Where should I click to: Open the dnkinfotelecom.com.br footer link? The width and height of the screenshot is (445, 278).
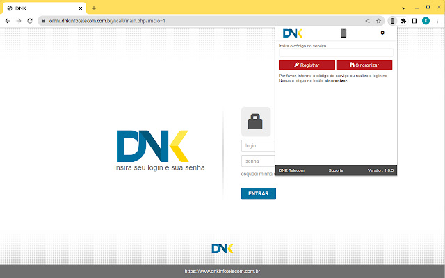pyautogui.click(x=222, y=272)
